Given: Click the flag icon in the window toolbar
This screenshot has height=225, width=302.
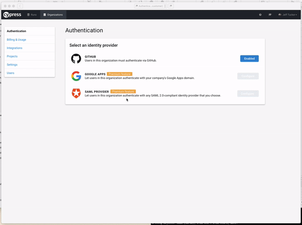Looking at the screenshot, I should pyautogui.click(x=171, y=6).
